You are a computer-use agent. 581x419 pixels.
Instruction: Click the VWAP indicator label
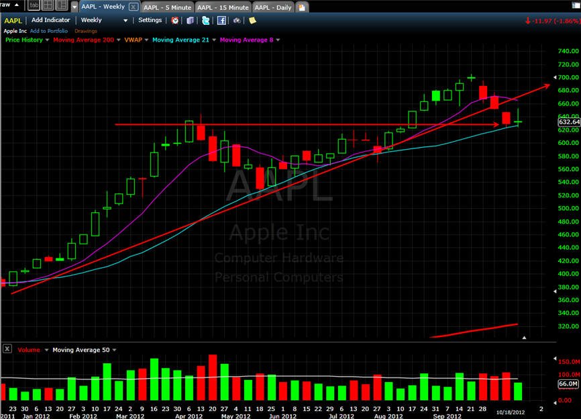coord(134,40)
